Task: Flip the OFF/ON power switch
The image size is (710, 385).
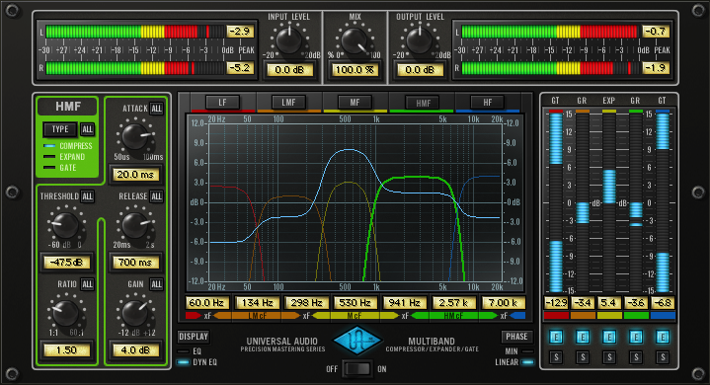Action: coord(356,369)
